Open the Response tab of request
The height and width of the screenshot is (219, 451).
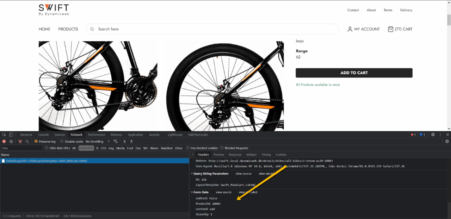point(235,155)
